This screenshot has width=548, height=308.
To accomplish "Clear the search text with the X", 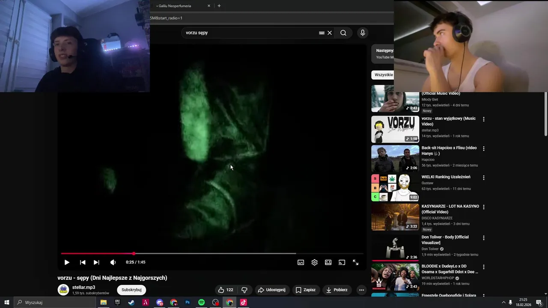I will click(x=330, y=33).
